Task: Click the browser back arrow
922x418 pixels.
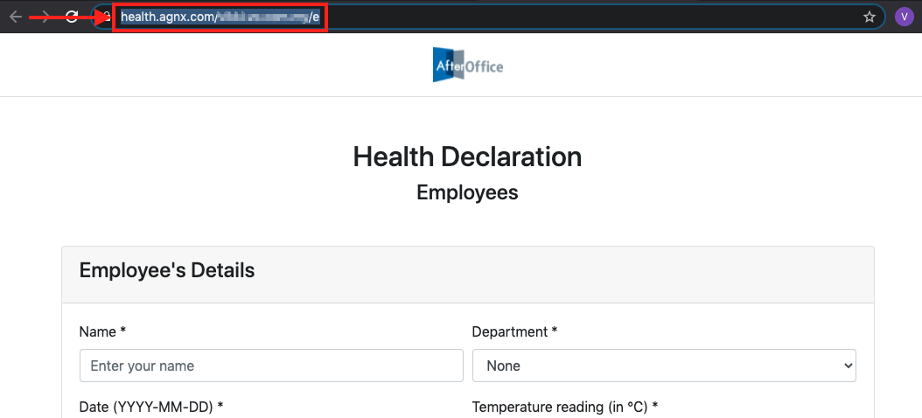Action: click(16, 17)
